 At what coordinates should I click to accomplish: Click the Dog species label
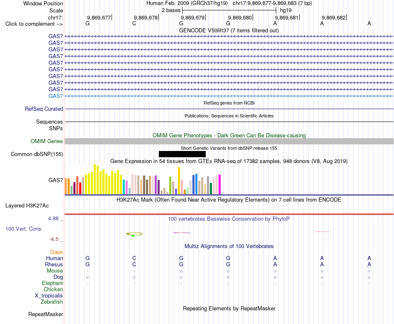click(x=58, y=277)
